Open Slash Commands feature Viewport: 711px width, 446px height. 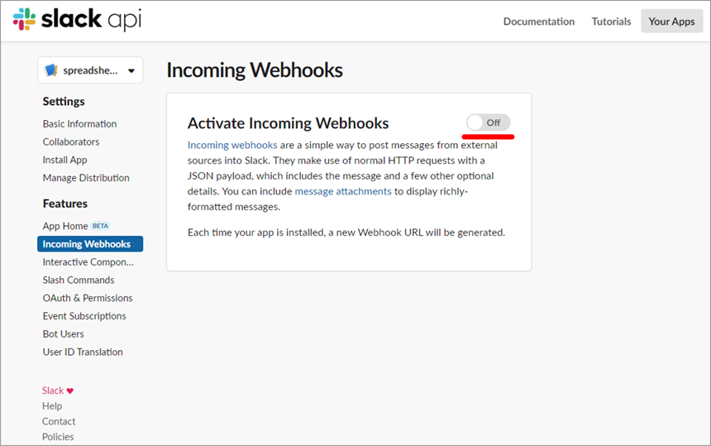click(79, 280)
